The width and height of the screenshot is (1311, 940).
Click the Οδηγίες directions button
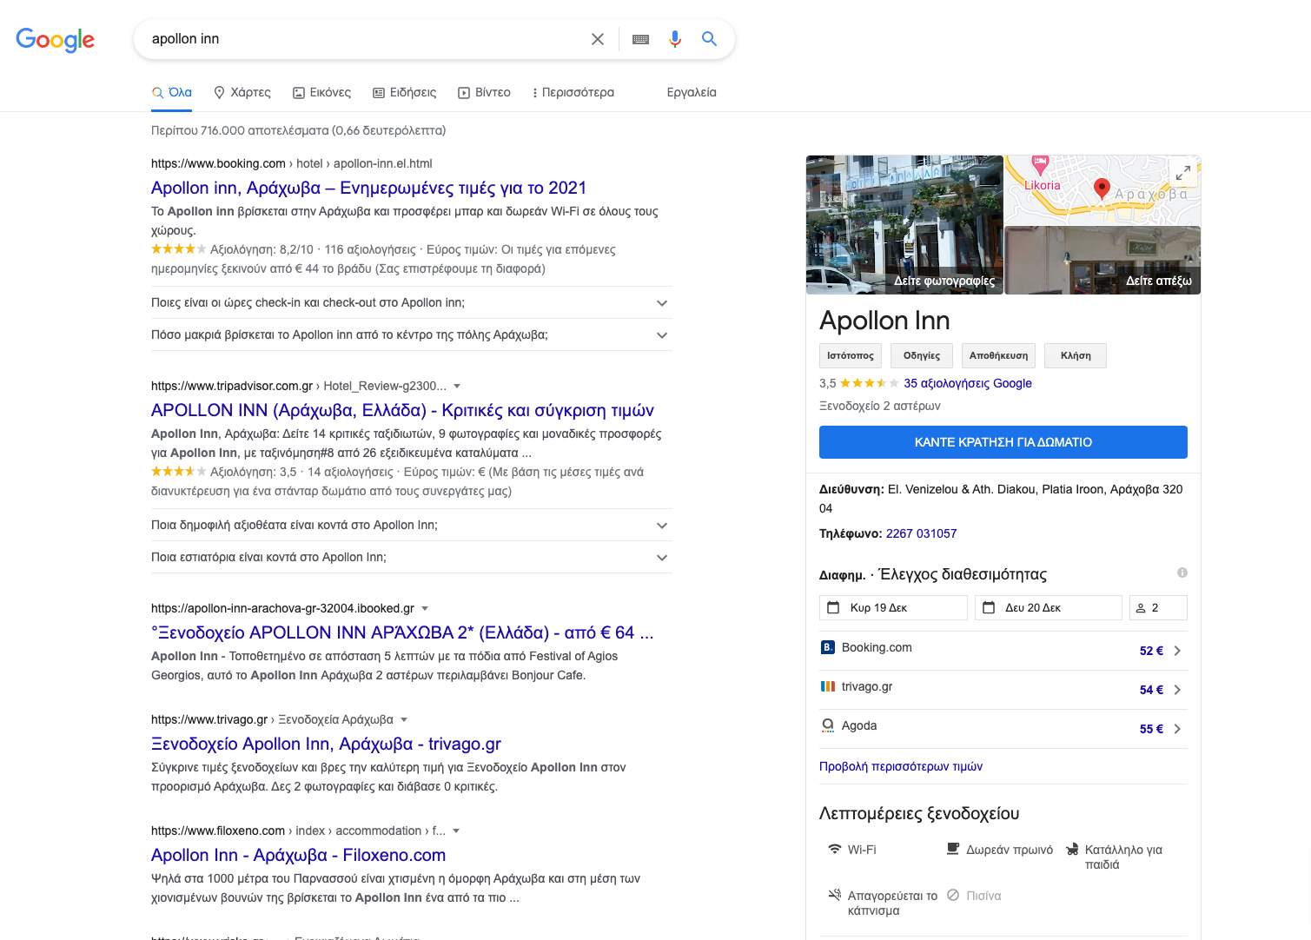pyautogui.click(x=922, y=355)
